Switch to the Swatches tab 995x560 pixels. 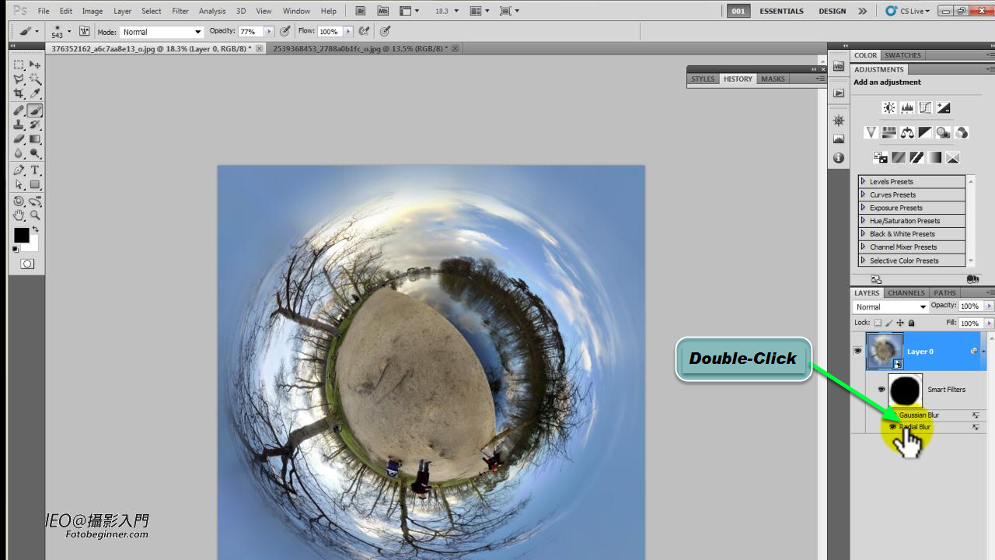point(902,55)
